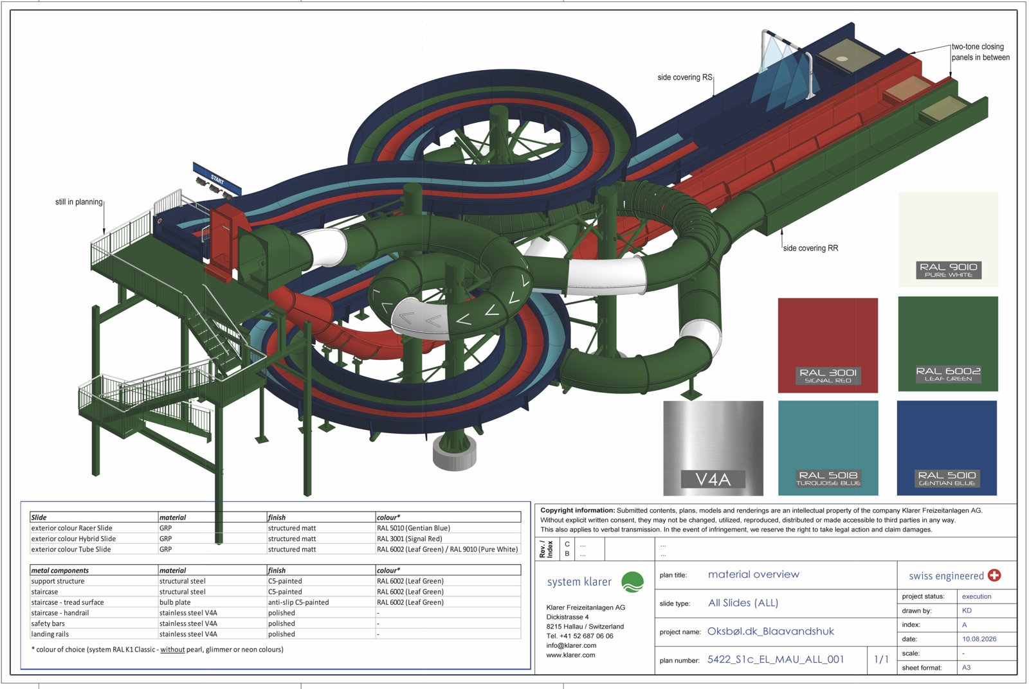Click the 'exterior colour Hybrid Slide' row
This screenshot has width=1029, height=689.
275,539
